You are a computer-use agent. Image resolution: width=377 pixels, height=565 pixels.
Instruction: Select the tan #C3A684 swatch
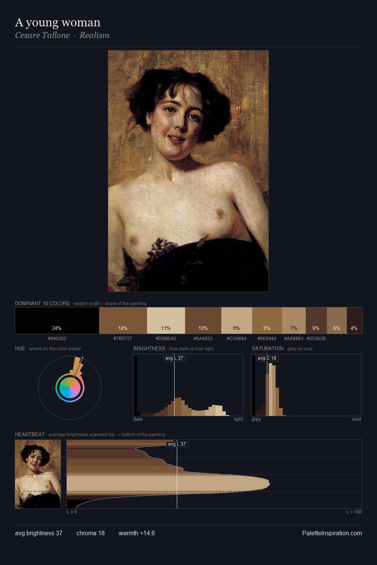[237, 321]
